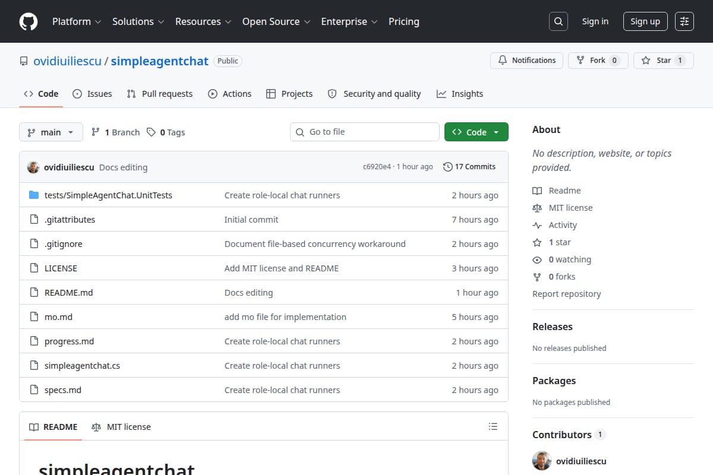This screenshot has height=475, width=713.
Task: Click the eye icon beside '0 watching'
Action: [537, 259]
